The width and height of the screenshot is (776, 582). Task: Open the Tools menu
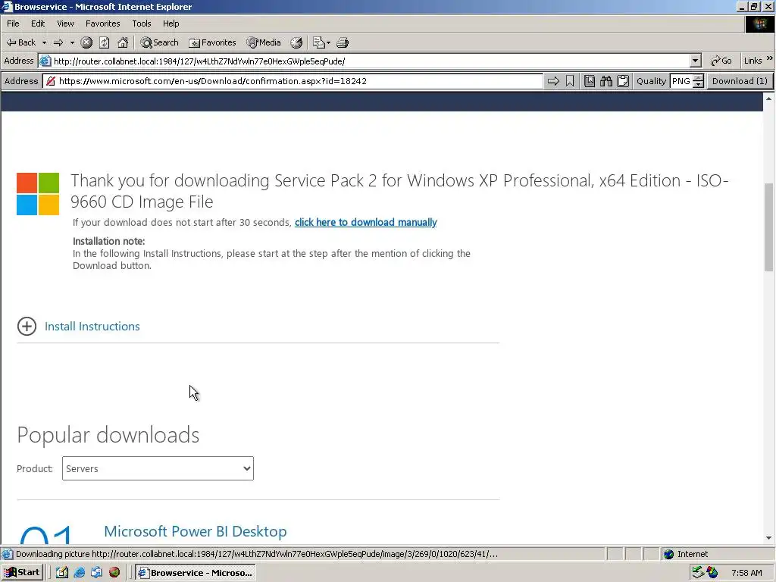click(x=142, y=23)
